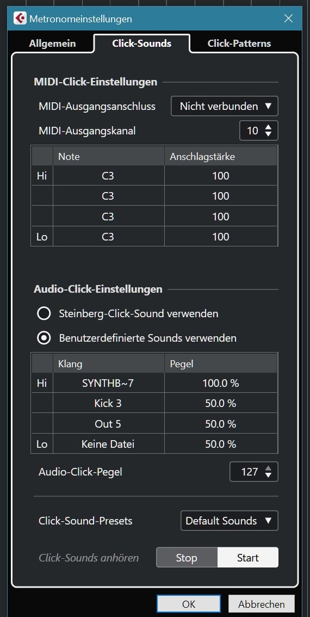Increase Audio-Click-Pegel using the up arrow
The width and height of the screenshot is (310, 617).
click(268, 468)
